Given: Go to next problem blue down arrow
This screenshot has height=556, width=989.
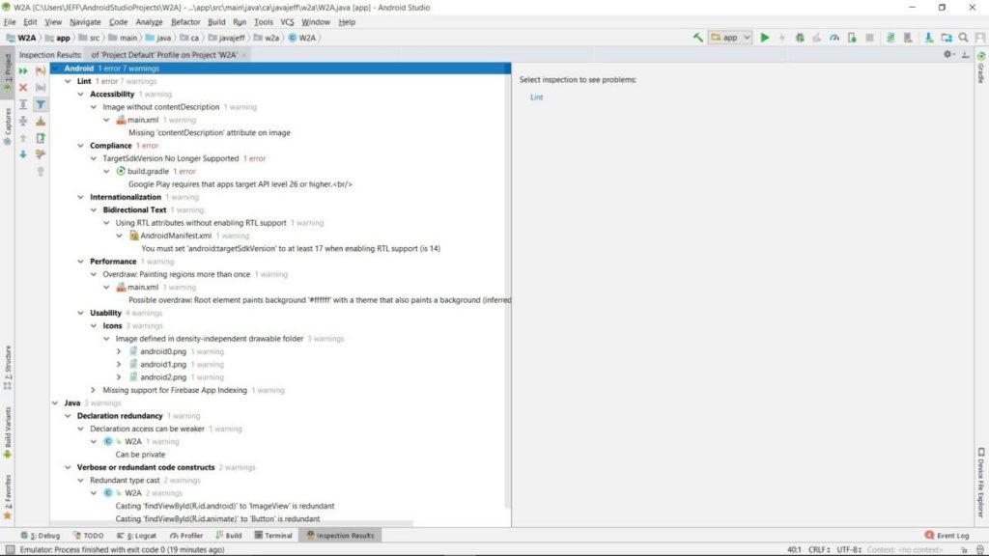Looking at the screenshot, I should pyautogui.click(x=23, y=154).
